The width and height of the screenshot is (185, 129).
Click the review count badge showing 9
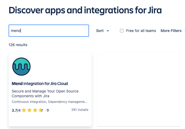point(48,110)
